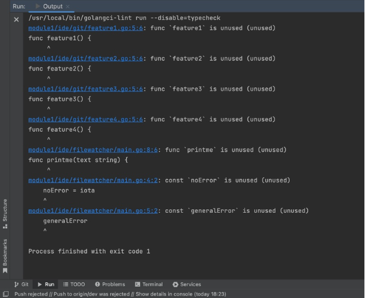Expand the Structure side panel

click(x=5, y=213)
